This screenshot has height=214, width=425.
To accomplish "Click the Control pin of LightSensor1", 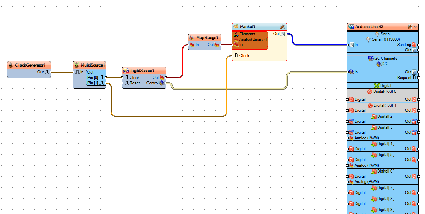I will coord(162,83).
